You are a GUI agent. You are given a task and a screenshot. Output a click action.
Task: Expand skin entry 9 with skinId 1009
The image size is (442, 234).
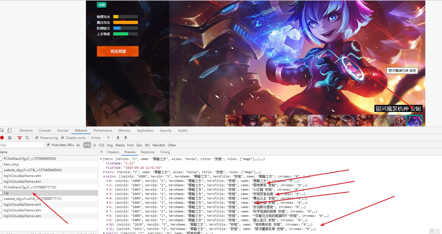(x=107, y=220)
